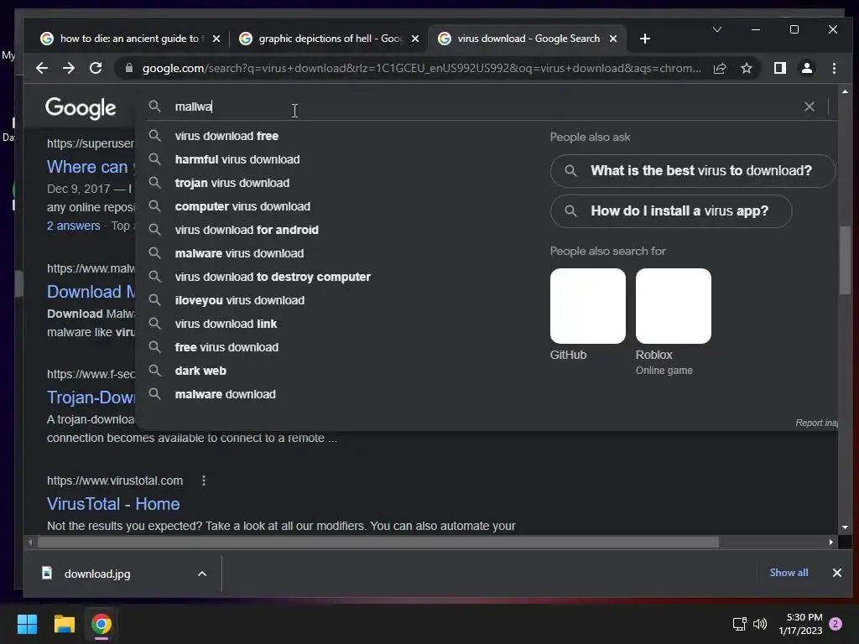The image size is (859, 644).
Task: Choose suggestion 'malware virus download'
Action: [239, 253]
